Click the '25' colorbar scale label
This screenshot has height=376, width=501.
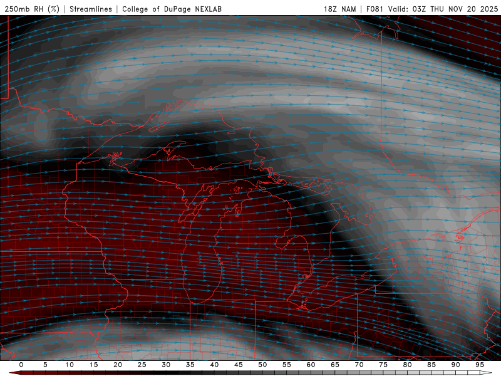pyautogui.click(x=142, y=365)
